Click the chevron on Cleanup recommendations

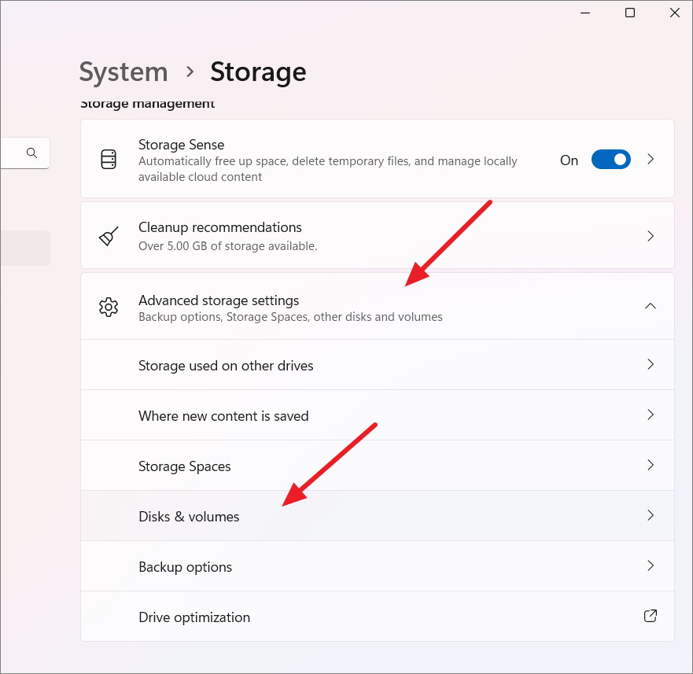point(651,235)
